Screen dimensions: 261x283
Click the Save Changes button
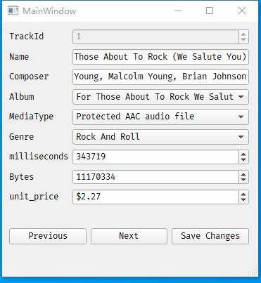[x=210, y=236]
